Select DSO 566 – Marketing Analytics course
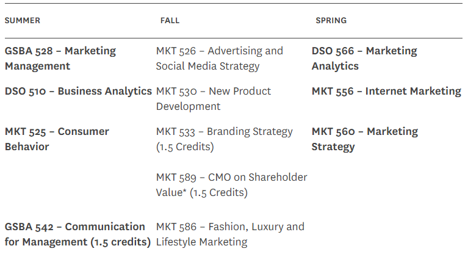Viewport: 468px width, 254px height. tap(364, 58)
